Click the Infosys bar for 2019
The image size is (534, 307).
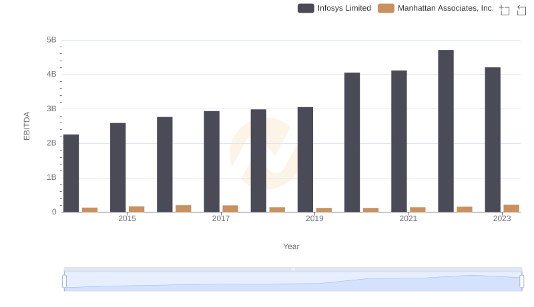click(305, 160)
